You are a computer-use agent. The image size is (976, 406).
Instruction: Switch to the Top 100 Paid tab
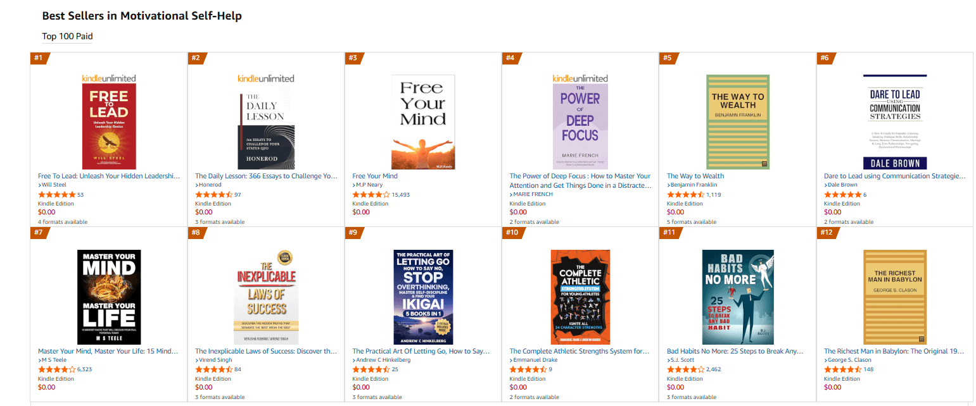[67, 36]
